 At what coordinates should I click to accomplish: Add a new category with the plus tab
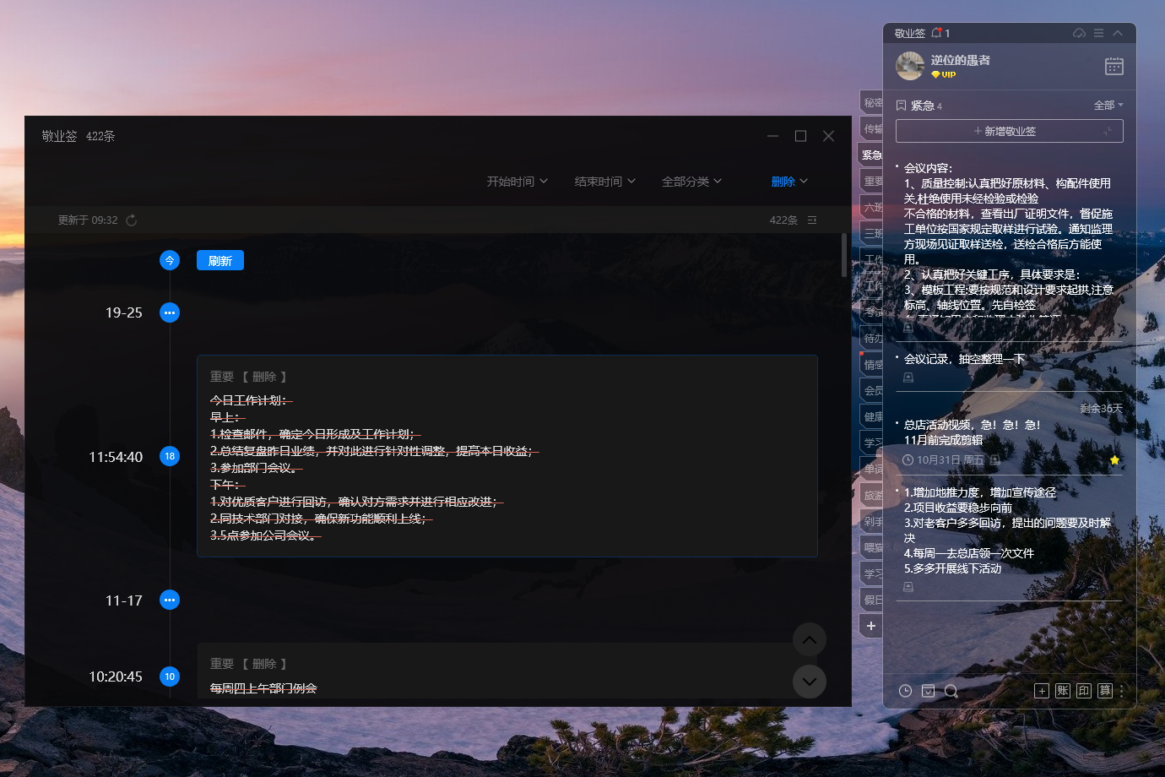(871, 626)
